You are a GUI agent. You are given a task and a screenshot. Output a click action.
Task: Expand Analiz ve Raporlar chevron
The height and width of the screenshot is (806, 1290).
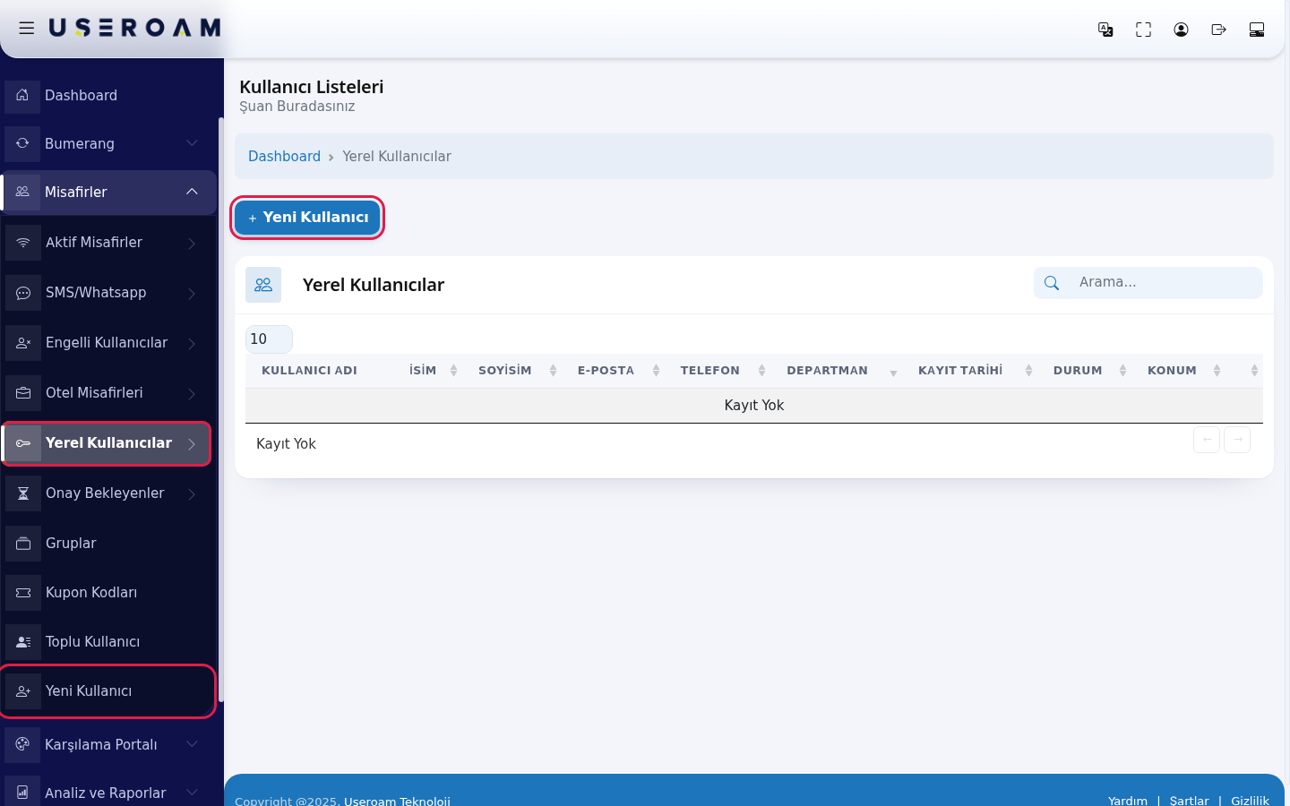coord(192,793)
